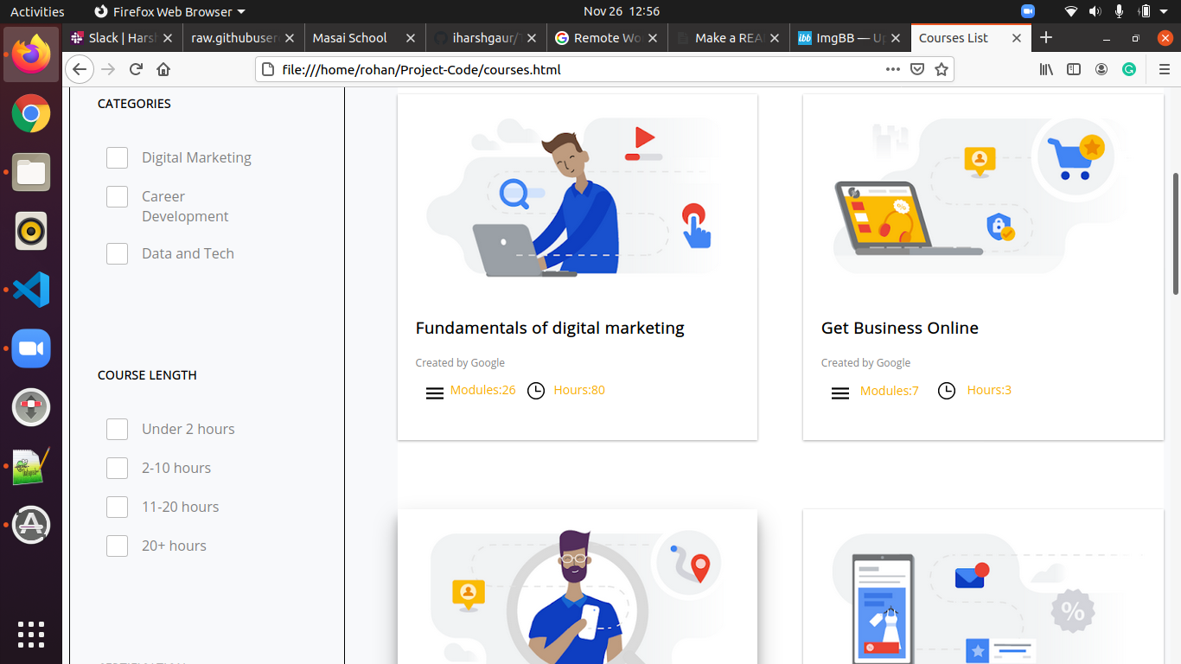Viewport: 1181px width, 664px height.
Task: Go to the Firefox home page
Action: point(163,69)
